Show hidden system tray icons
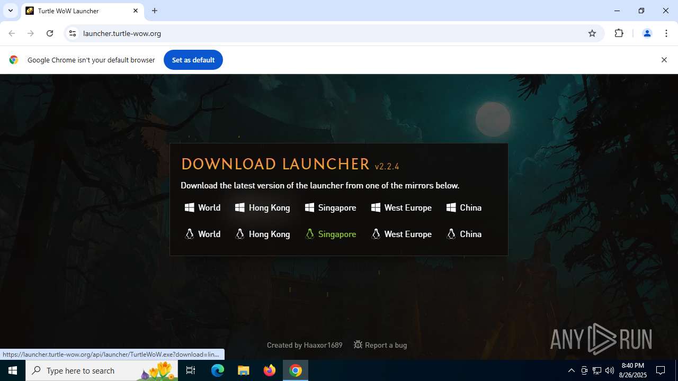The height and width of the screenshot is (381, 678). tap(571, 370)
